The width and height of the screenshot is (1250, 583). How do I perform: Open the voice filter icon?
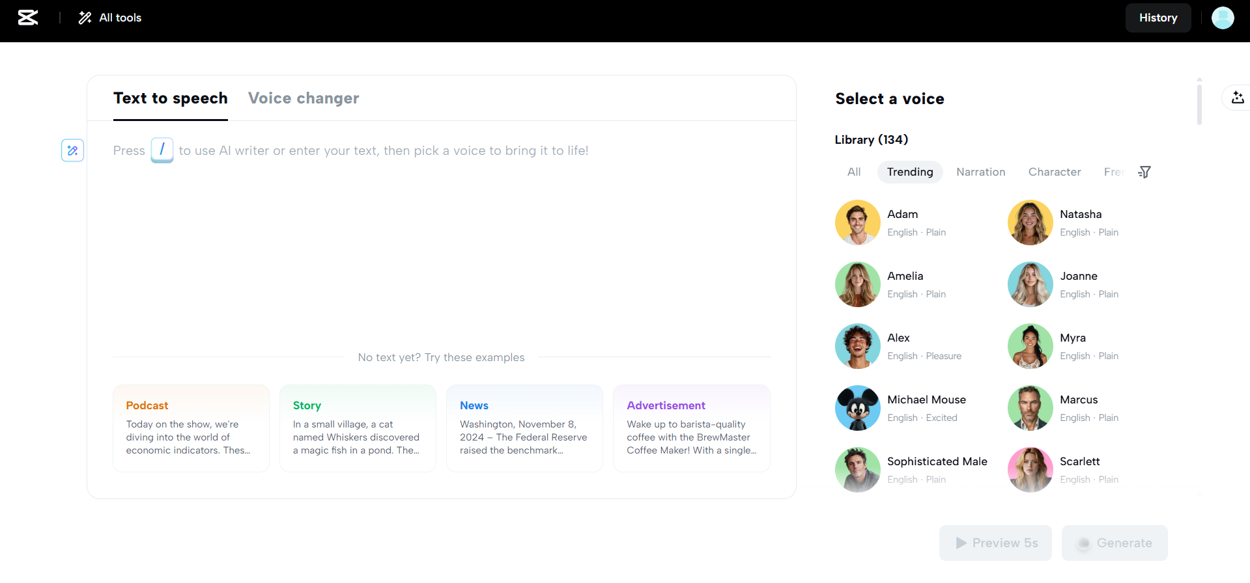(1144, 172)
